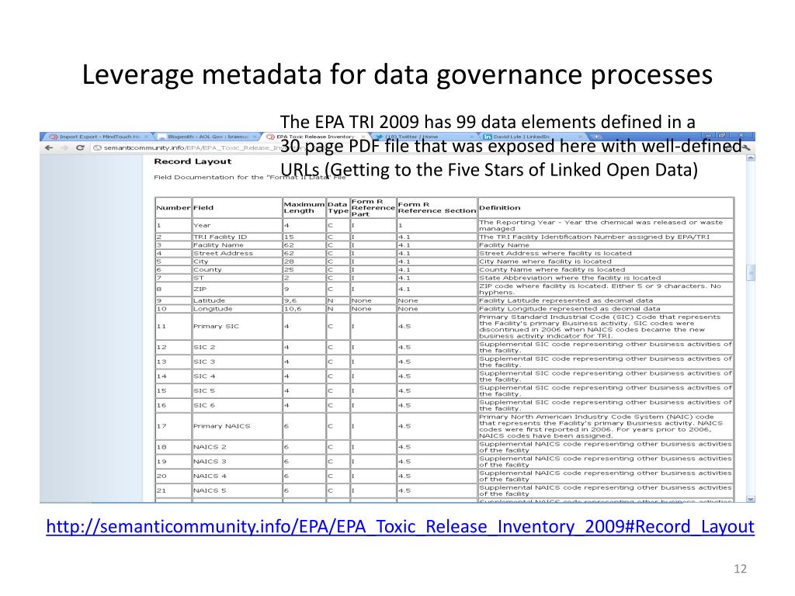Click the scrollbar down arrow
This screenshot has height=596, width=795.
tap(751, 499)
